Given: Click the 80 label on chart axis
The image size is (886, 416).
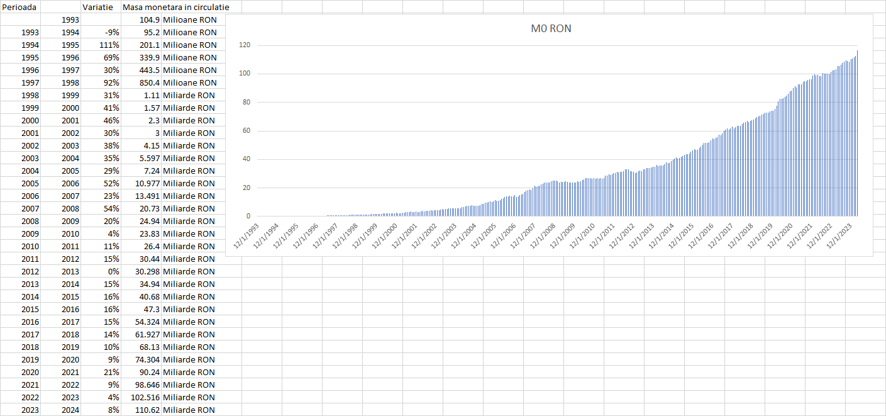Looking at the screenshot, I should [x=246, y=102].
